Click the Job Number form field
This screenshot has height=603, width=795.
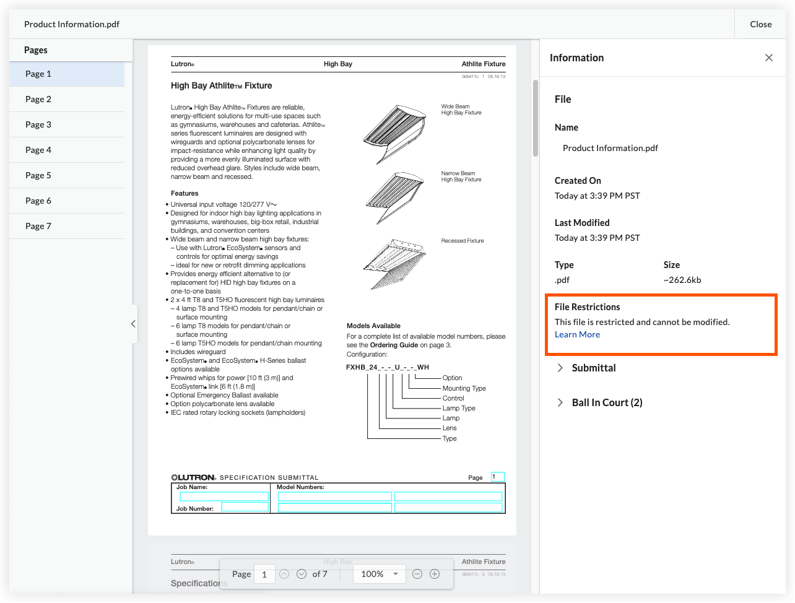tap(245, 507)
